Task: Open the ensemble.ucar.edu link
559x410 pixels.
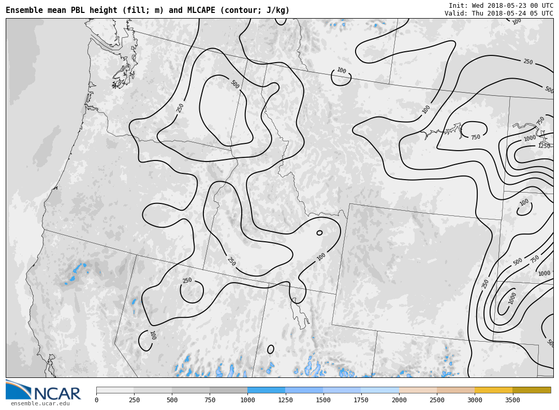Action: click(40, 404)
